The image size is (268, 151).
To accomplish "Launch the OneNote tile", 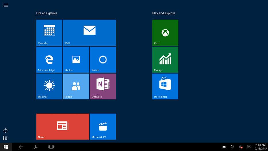I will [x=103, y=87].
